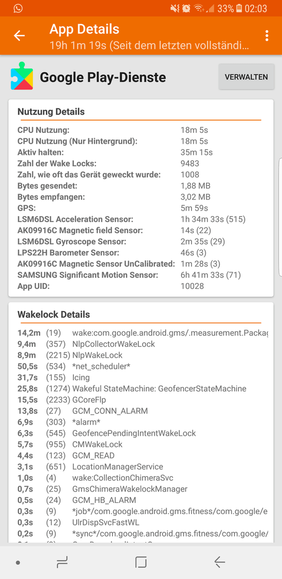The image size is (282, 579).
Task: Tap the navigation bar back arrow
Action: point(220,562)
